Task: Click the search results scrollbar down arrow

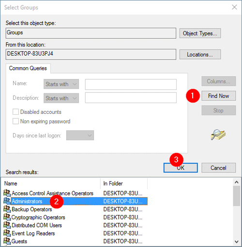Action: pos(237,242)
